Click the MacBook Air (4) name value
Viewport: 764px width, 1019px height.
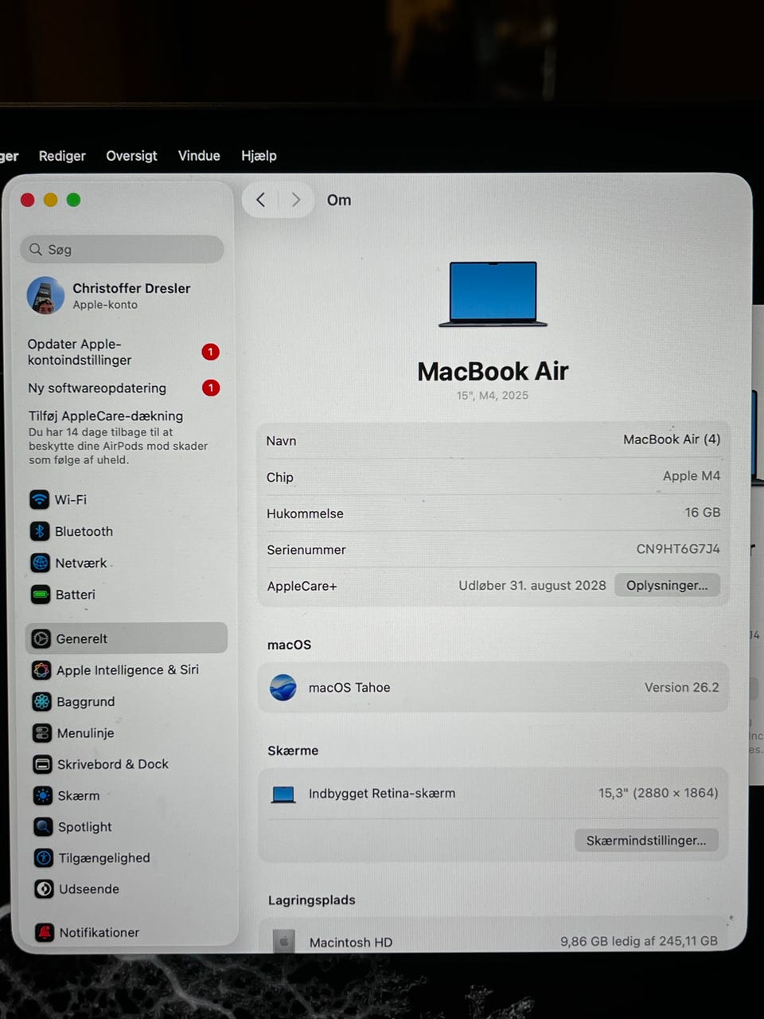coord(672,439)
